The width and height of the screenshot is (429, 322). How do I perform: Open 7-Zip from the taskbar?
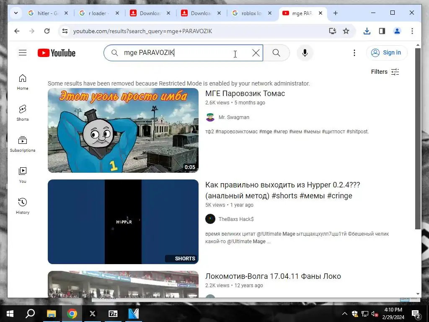[113, 314]
